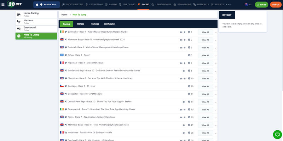Click video icon for Argentan Race 4
This screenshot has width=283, height=141.
(x=181, y=63)
